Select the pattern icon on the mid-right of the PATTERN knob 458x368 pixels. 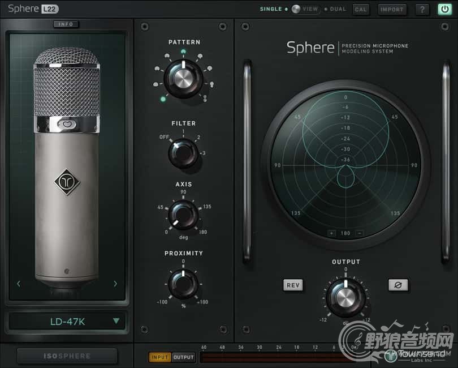(x=209, y=69)
